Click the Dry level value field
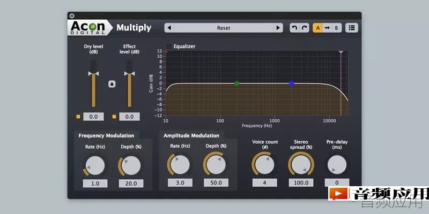Screen dimensions: 429x214 [93, 117]
